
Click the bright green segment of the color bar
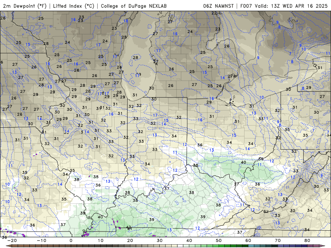tap(221, 246)
